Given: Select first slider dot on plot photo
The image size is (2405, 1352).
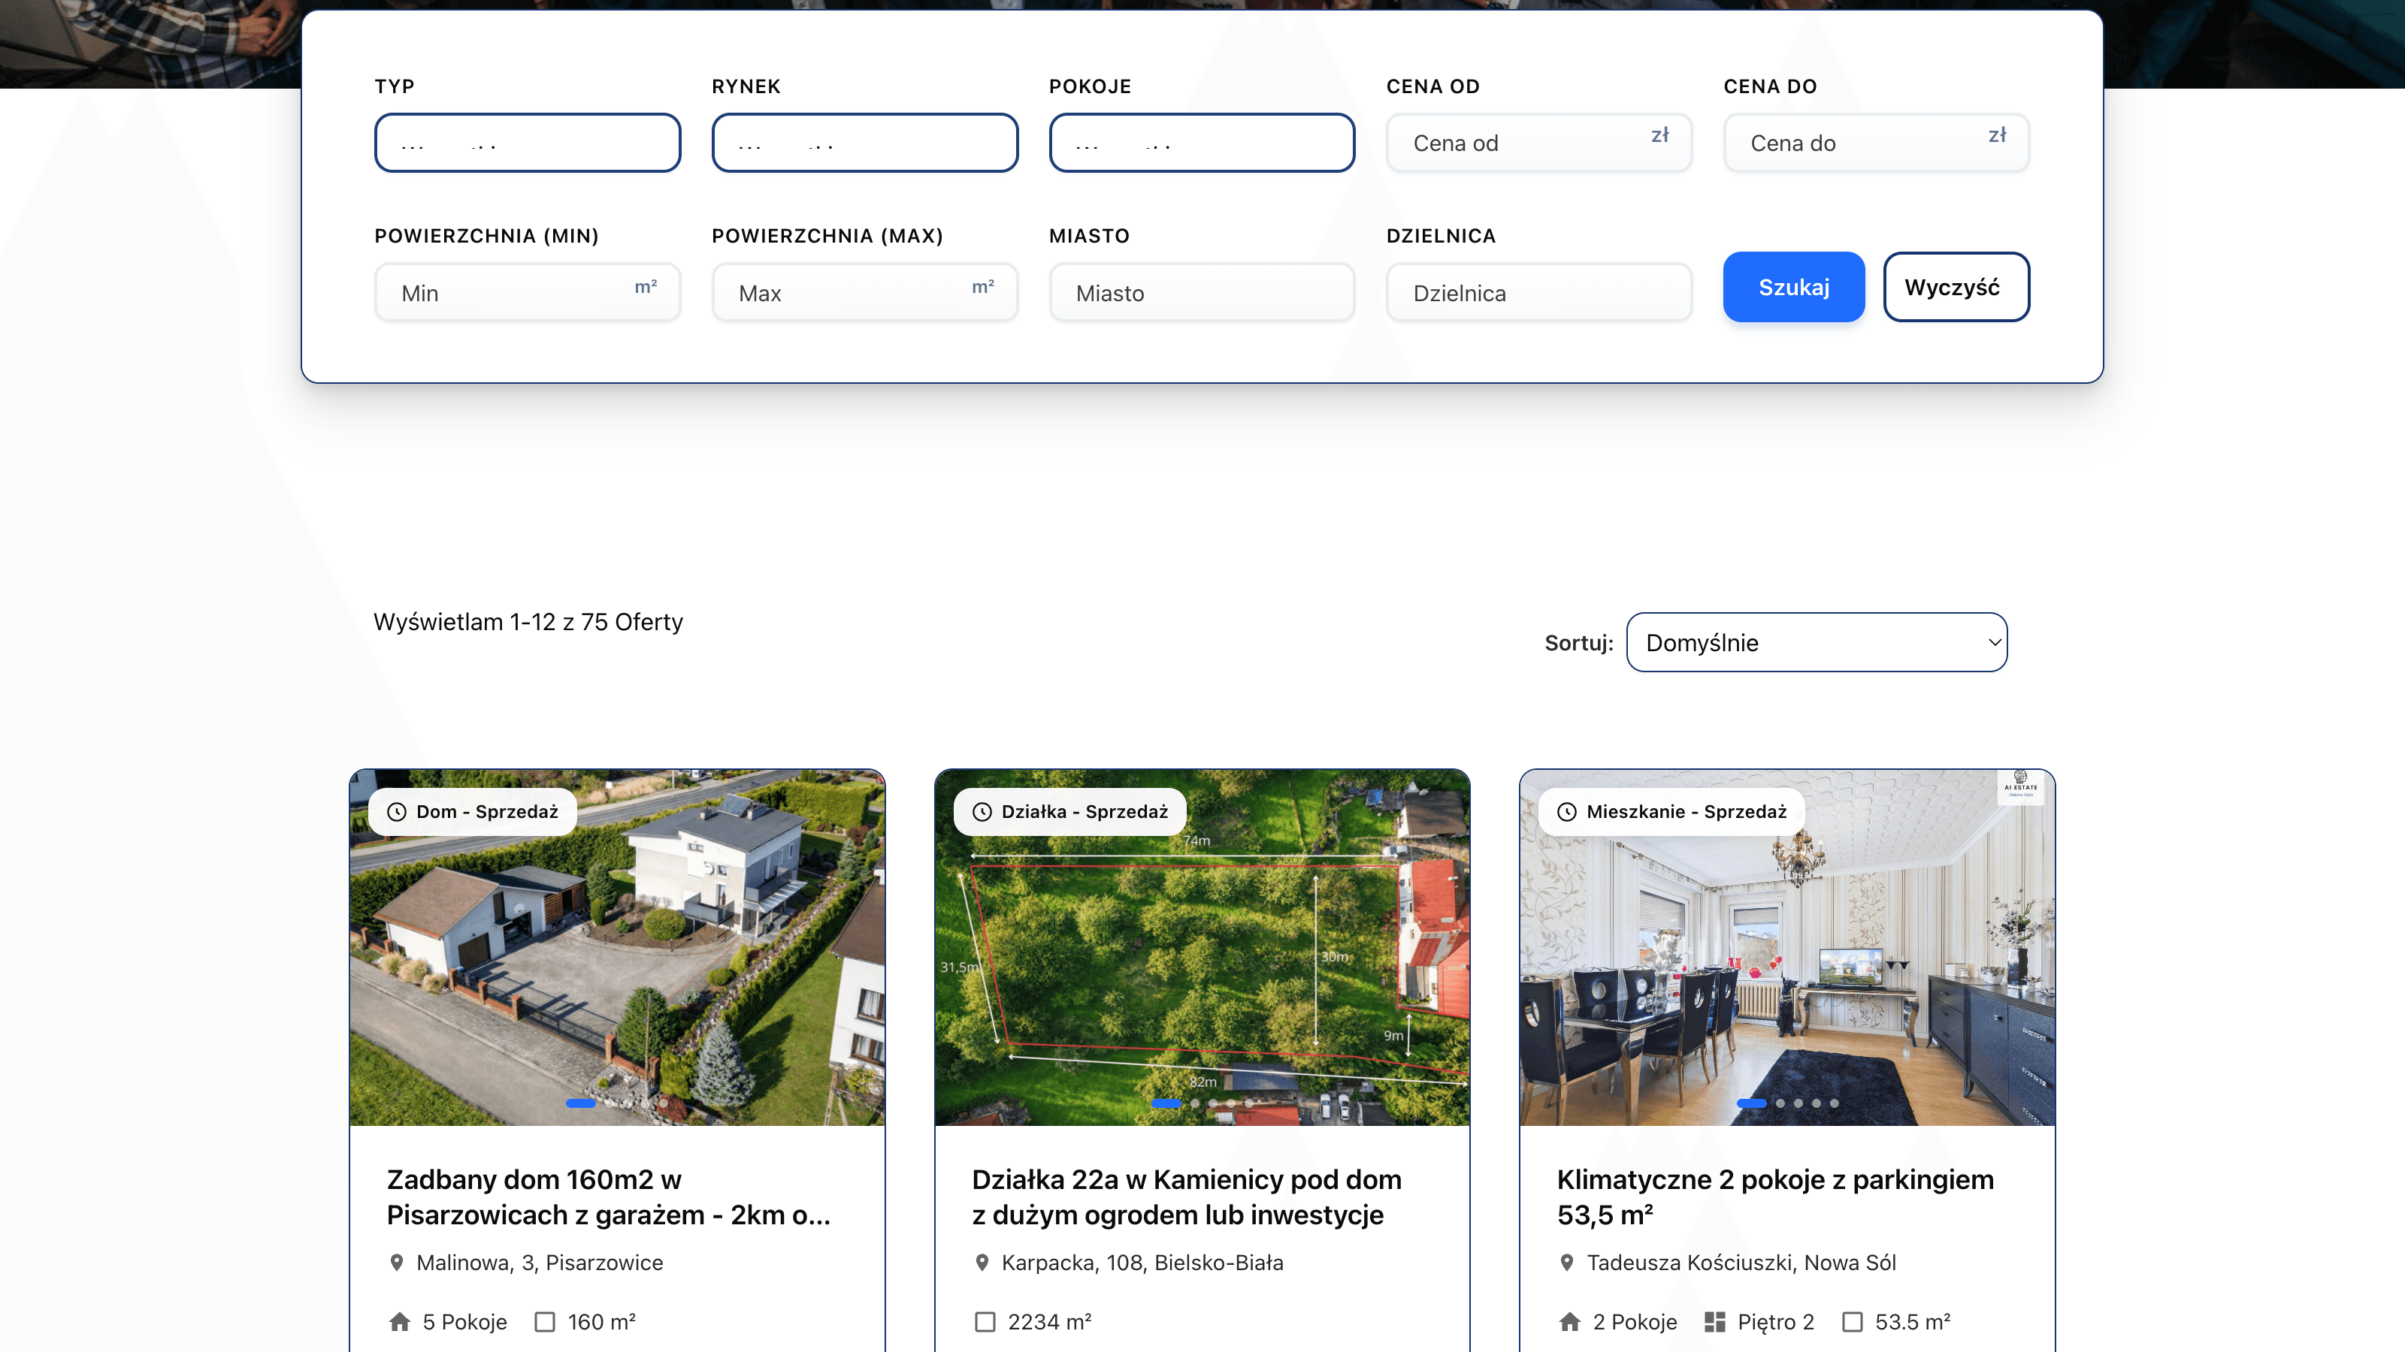Looking at the screenshot, I should tap(1166, 1104).
